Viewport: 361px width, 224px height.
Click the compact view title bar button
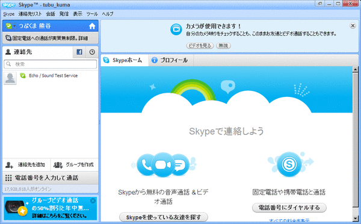tap(320, 4)
